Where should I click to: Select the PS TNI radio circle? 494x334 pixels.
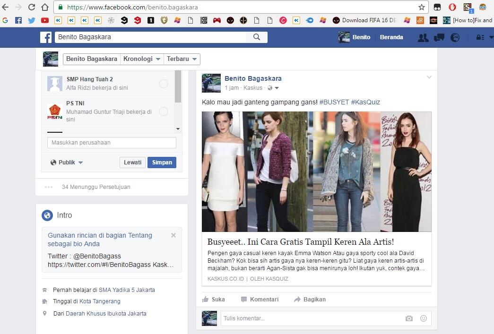164,111
